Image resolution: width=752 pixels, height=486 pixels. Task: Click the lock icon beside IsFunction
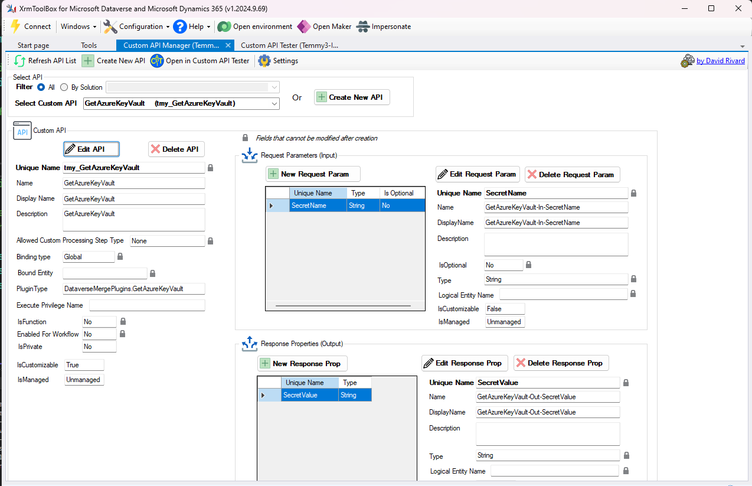(x=123, y=322)
